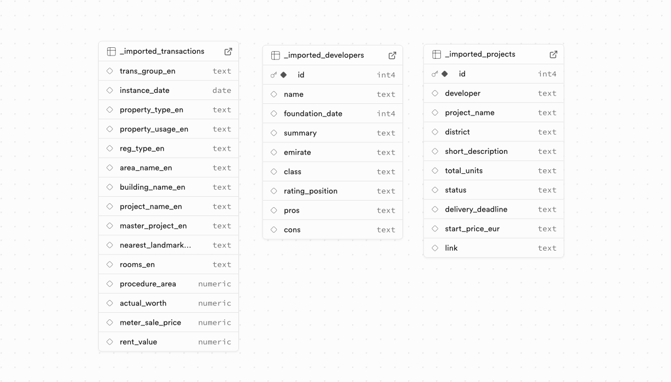Select the rating_position column row

(x=332, y=191)
